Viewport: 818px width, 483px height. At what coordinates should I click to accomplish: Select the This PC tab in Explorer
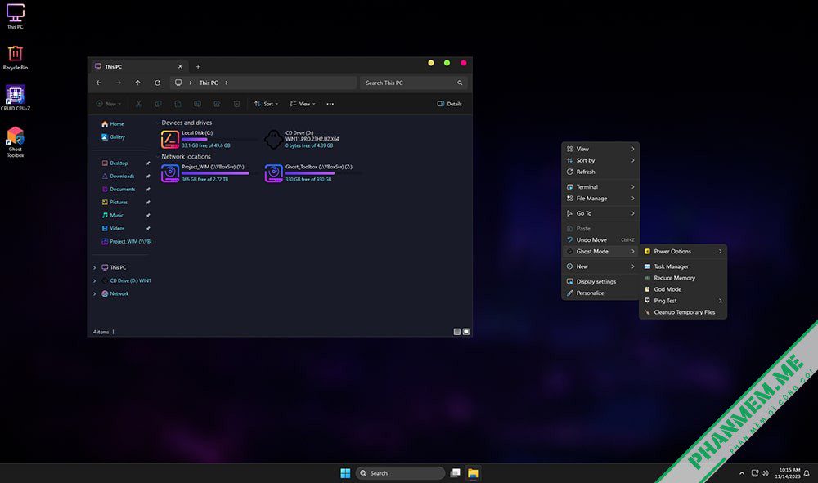138,67
